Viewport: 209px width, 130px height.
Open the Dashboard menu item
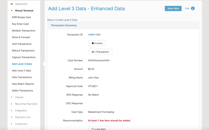pyautogui.click(x=21, y=4)
